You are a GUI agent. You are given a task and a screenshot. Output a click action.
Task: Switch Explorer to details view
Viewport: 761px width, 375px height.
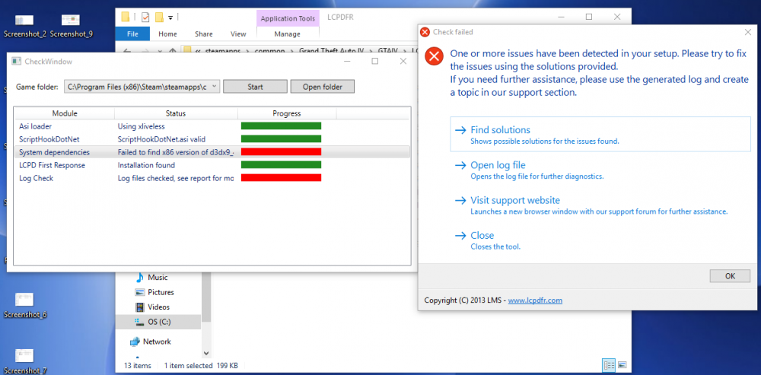pos(609,365)
